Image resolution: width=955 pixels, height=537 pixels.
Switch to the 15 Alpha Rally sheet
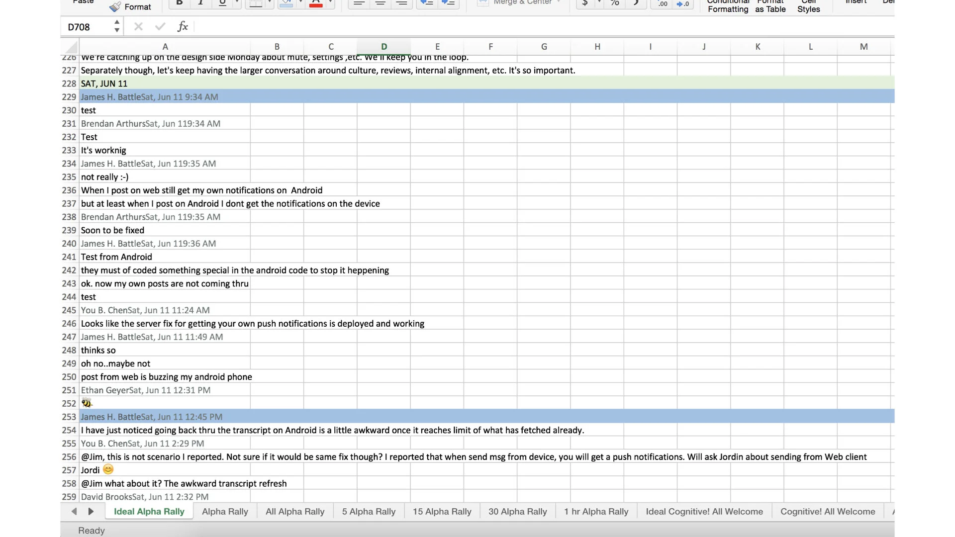442,512
